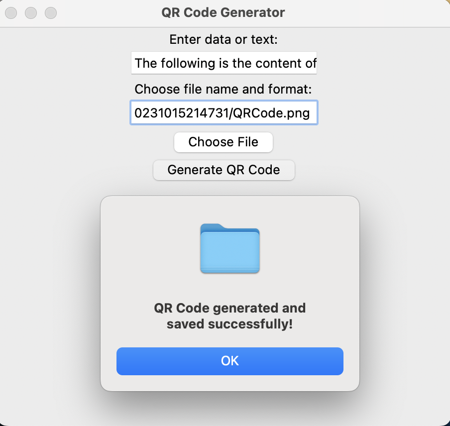Image resolution: width=450 pixels, height=426 pixels.
Task: Focus the data or text input field
Action: point(224,63)
